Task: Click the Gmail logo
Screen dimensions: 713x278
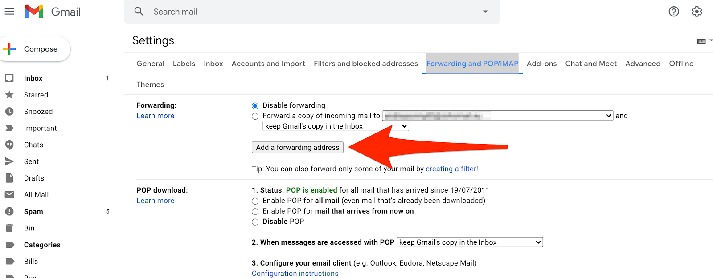Action: tap(53, 12)
